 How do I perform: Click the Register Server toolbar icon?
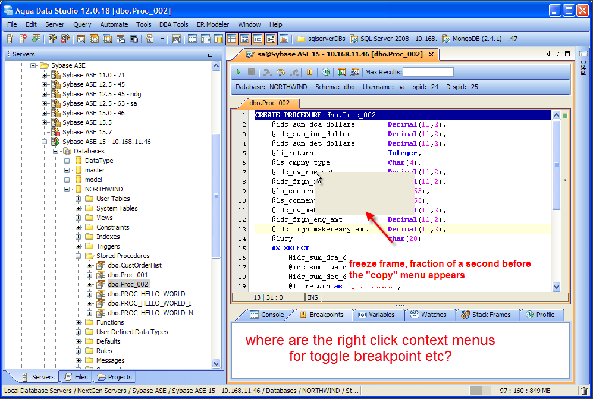pyautogui.click(x=11, y=39)
